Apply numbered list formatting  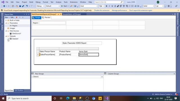[130, 6]
